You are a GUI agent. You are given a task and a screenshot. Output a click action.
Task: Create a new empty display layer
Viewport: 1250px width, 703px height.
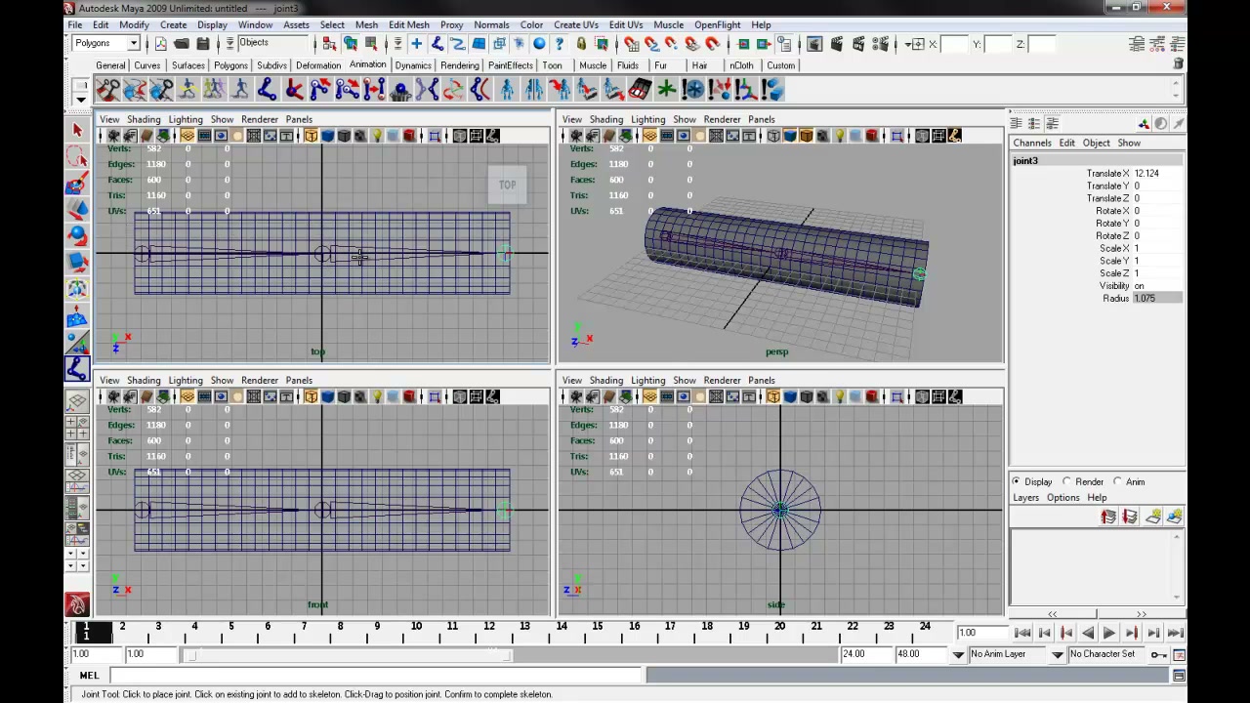pyautogui.click(x=1153, y=517)
